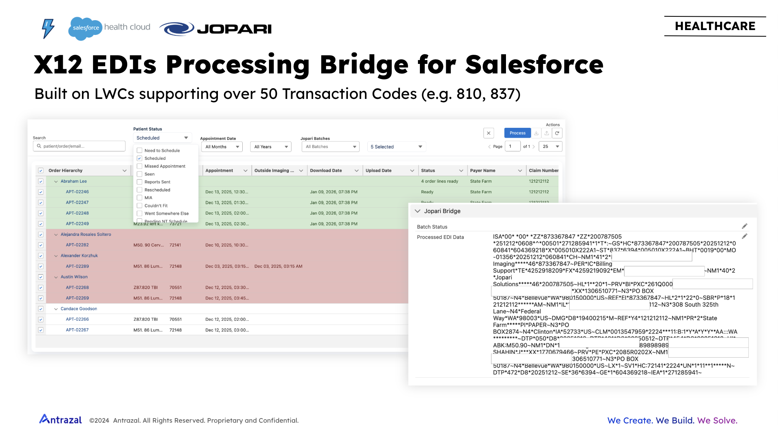This screenshot has height=436, width=778.
Task: Toggle the select-all checkbox in table header
Action: pyautogui.click(x=41, y=170)
